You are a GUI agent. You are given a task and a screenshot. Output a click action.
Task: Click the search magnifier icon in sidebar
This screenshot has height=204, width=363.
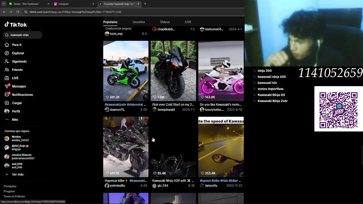[7, 35]
